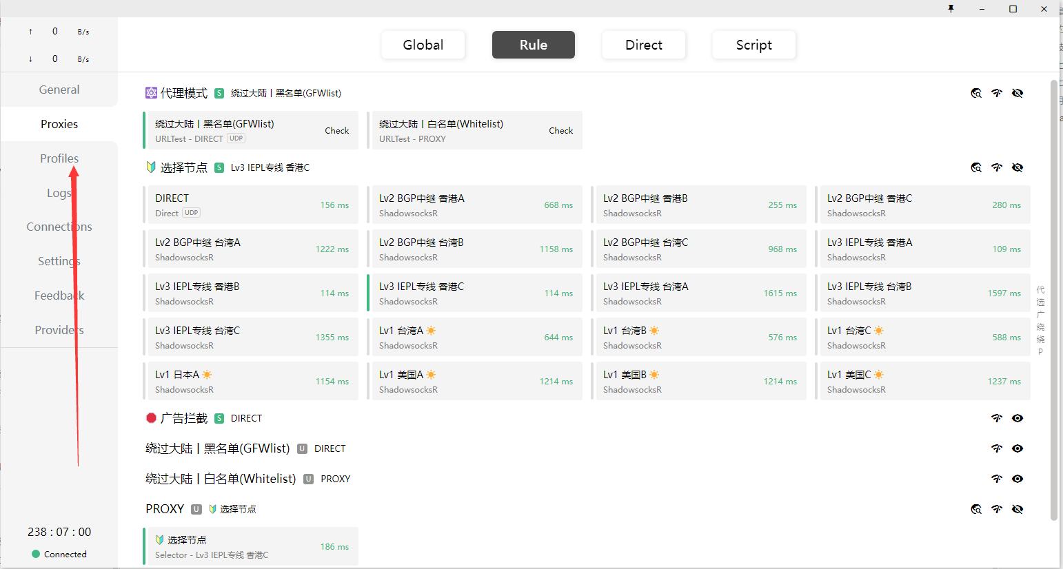This screenshot has height=569, width=1063.
Task: Show 绕过大陆丨白名单(Whitelist) PROXY group nodes via eye
Action: point(1018,479)
